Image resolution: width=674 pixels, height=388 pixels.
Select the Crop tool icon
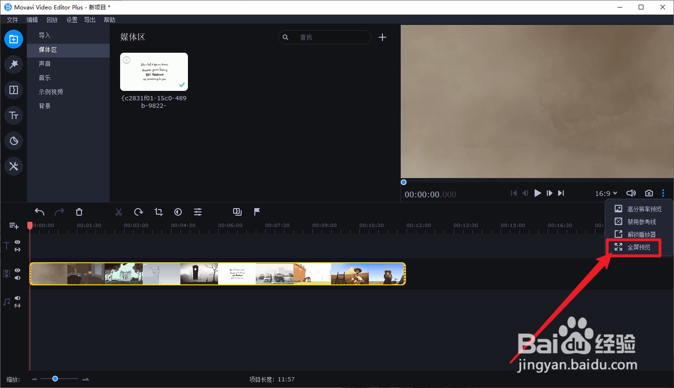point(159,212)
